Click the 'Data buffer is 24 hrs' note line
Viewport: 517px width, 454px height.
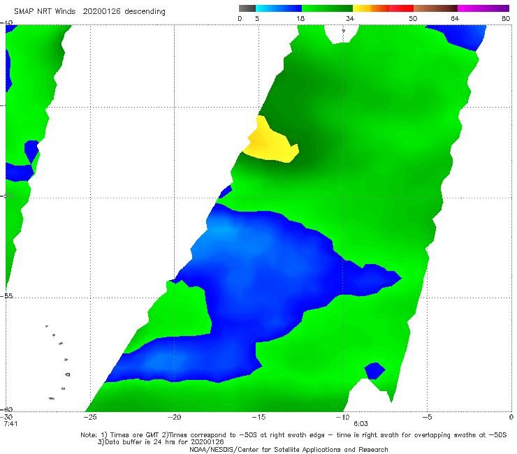click(x=161, y=442)
